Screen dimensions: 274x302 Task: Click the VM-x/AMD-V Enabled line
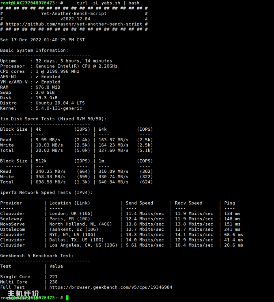(48, 82)
